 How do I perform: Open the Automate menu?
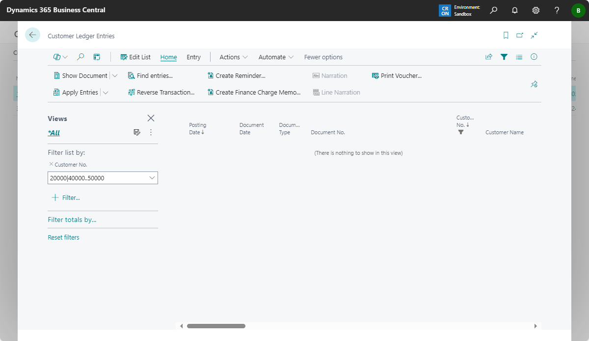[276, 57]
